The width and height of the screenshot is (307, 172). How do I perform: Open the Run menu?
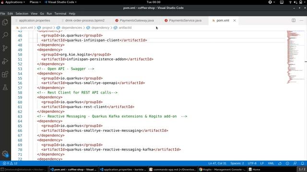pyautogui.click(x=49, y=13)
